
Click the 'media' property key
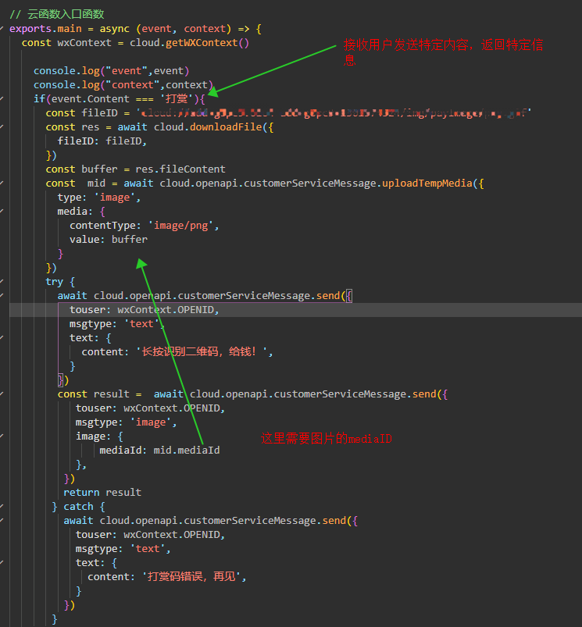(x=72, y=211)
